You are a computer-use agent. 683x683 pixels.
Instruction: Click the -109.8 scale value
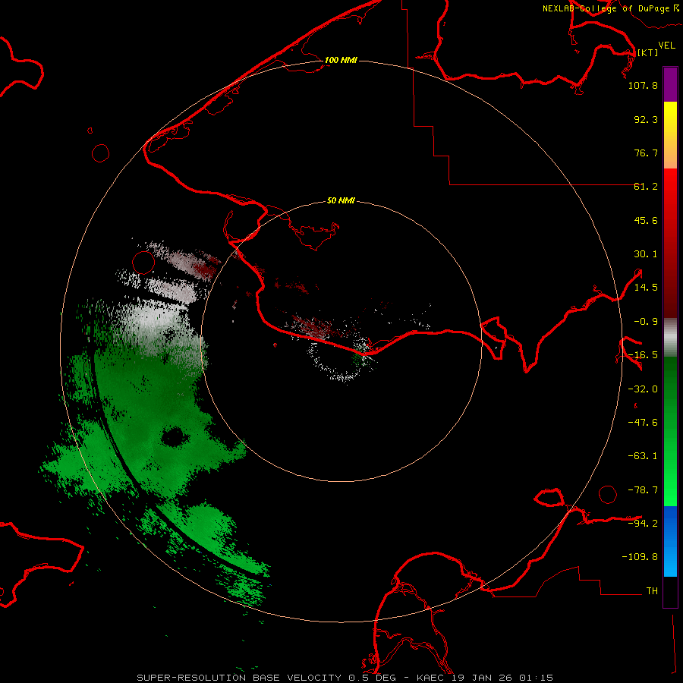tap(640, 557)
